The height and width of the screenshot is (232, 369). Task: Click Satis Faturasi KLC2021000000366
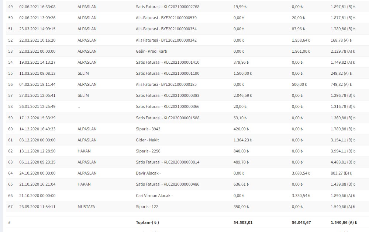point(168,106)
